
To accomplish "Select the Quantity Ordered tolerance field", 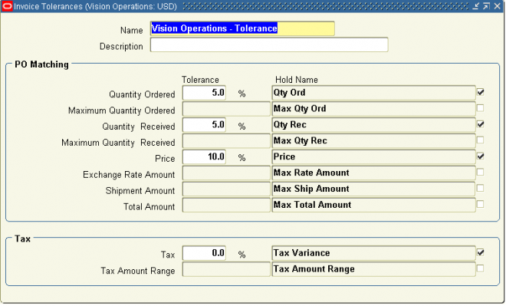I will coord(204,93).
